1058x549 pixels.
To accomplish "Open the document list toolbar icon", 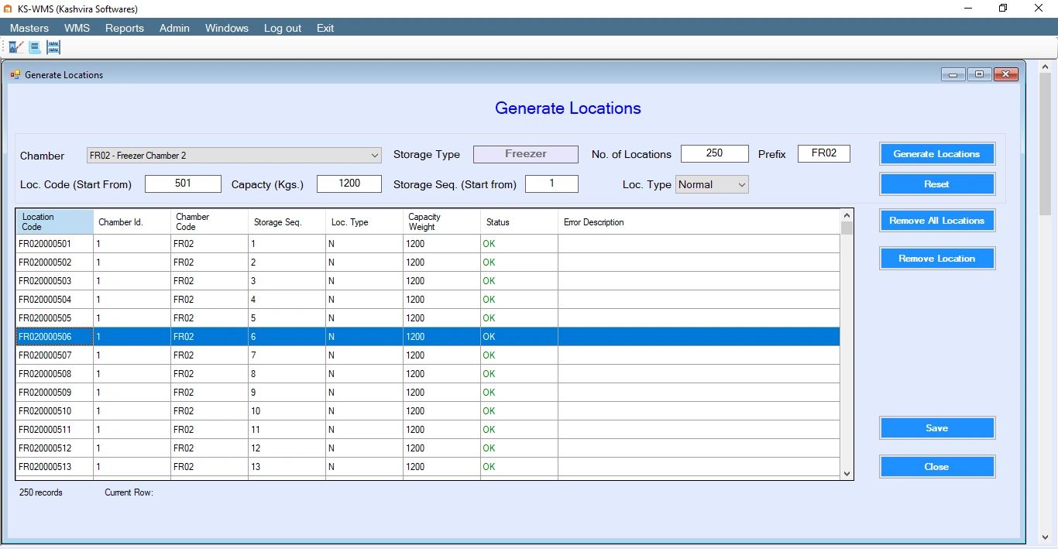I will (x=34, y=46).
